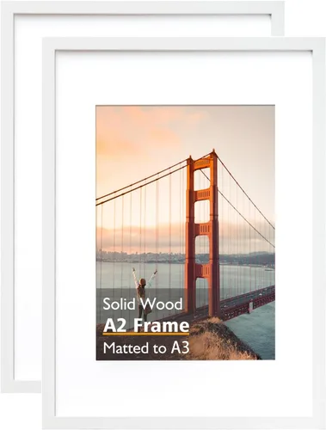Viewport: 326px width, 430px height.
Task: Click the front frame's right side border
Action: pyautogui.click(x=318, y=234)
